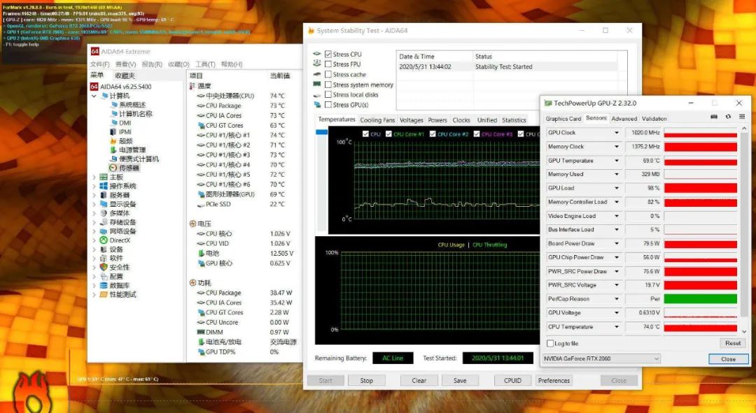Switch to the 收藏夹 tab
This screenshot has height=413, width=756.
125,75
